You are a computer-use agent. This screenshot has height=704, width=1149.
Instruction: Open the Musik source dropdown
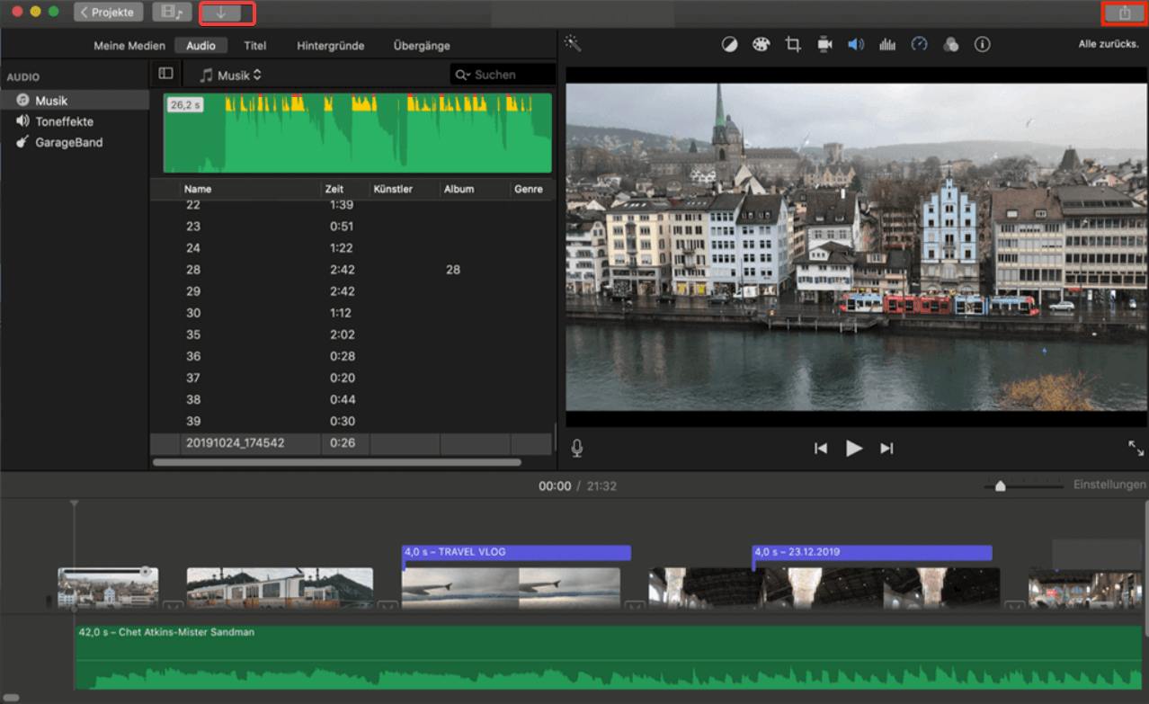231,75
